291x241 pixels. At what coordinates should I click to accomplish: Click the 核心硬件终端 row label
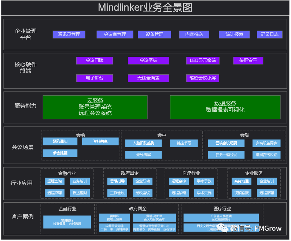tap(26, 67)
